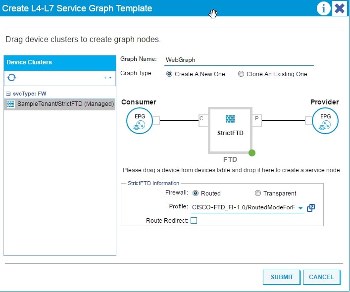This screenshot has width=350, height=292.
Task: Click the Profile combo box value
Action: point(243,207)
